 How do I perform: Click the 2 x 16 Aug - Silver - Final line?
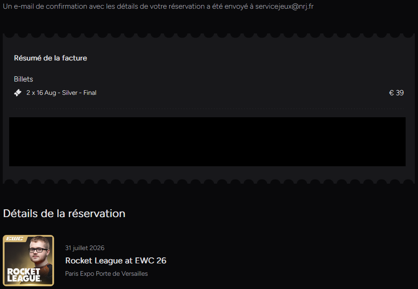point(61,93)
